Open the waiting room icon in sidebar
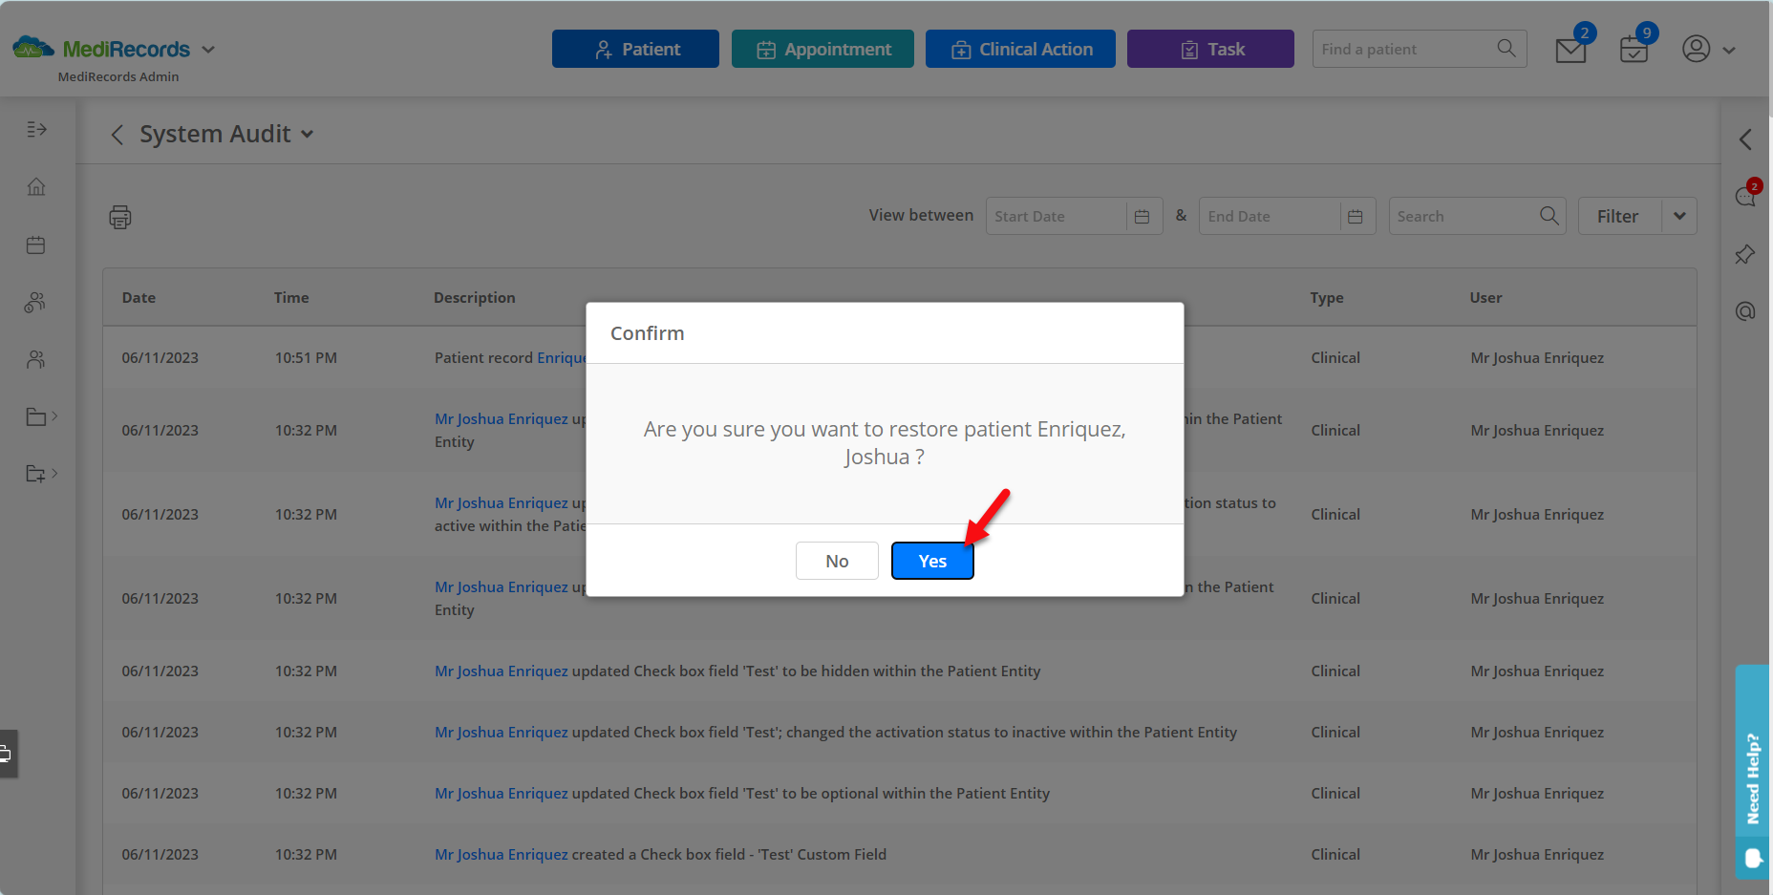The image size is (1773, 895). tap(35, 302)
